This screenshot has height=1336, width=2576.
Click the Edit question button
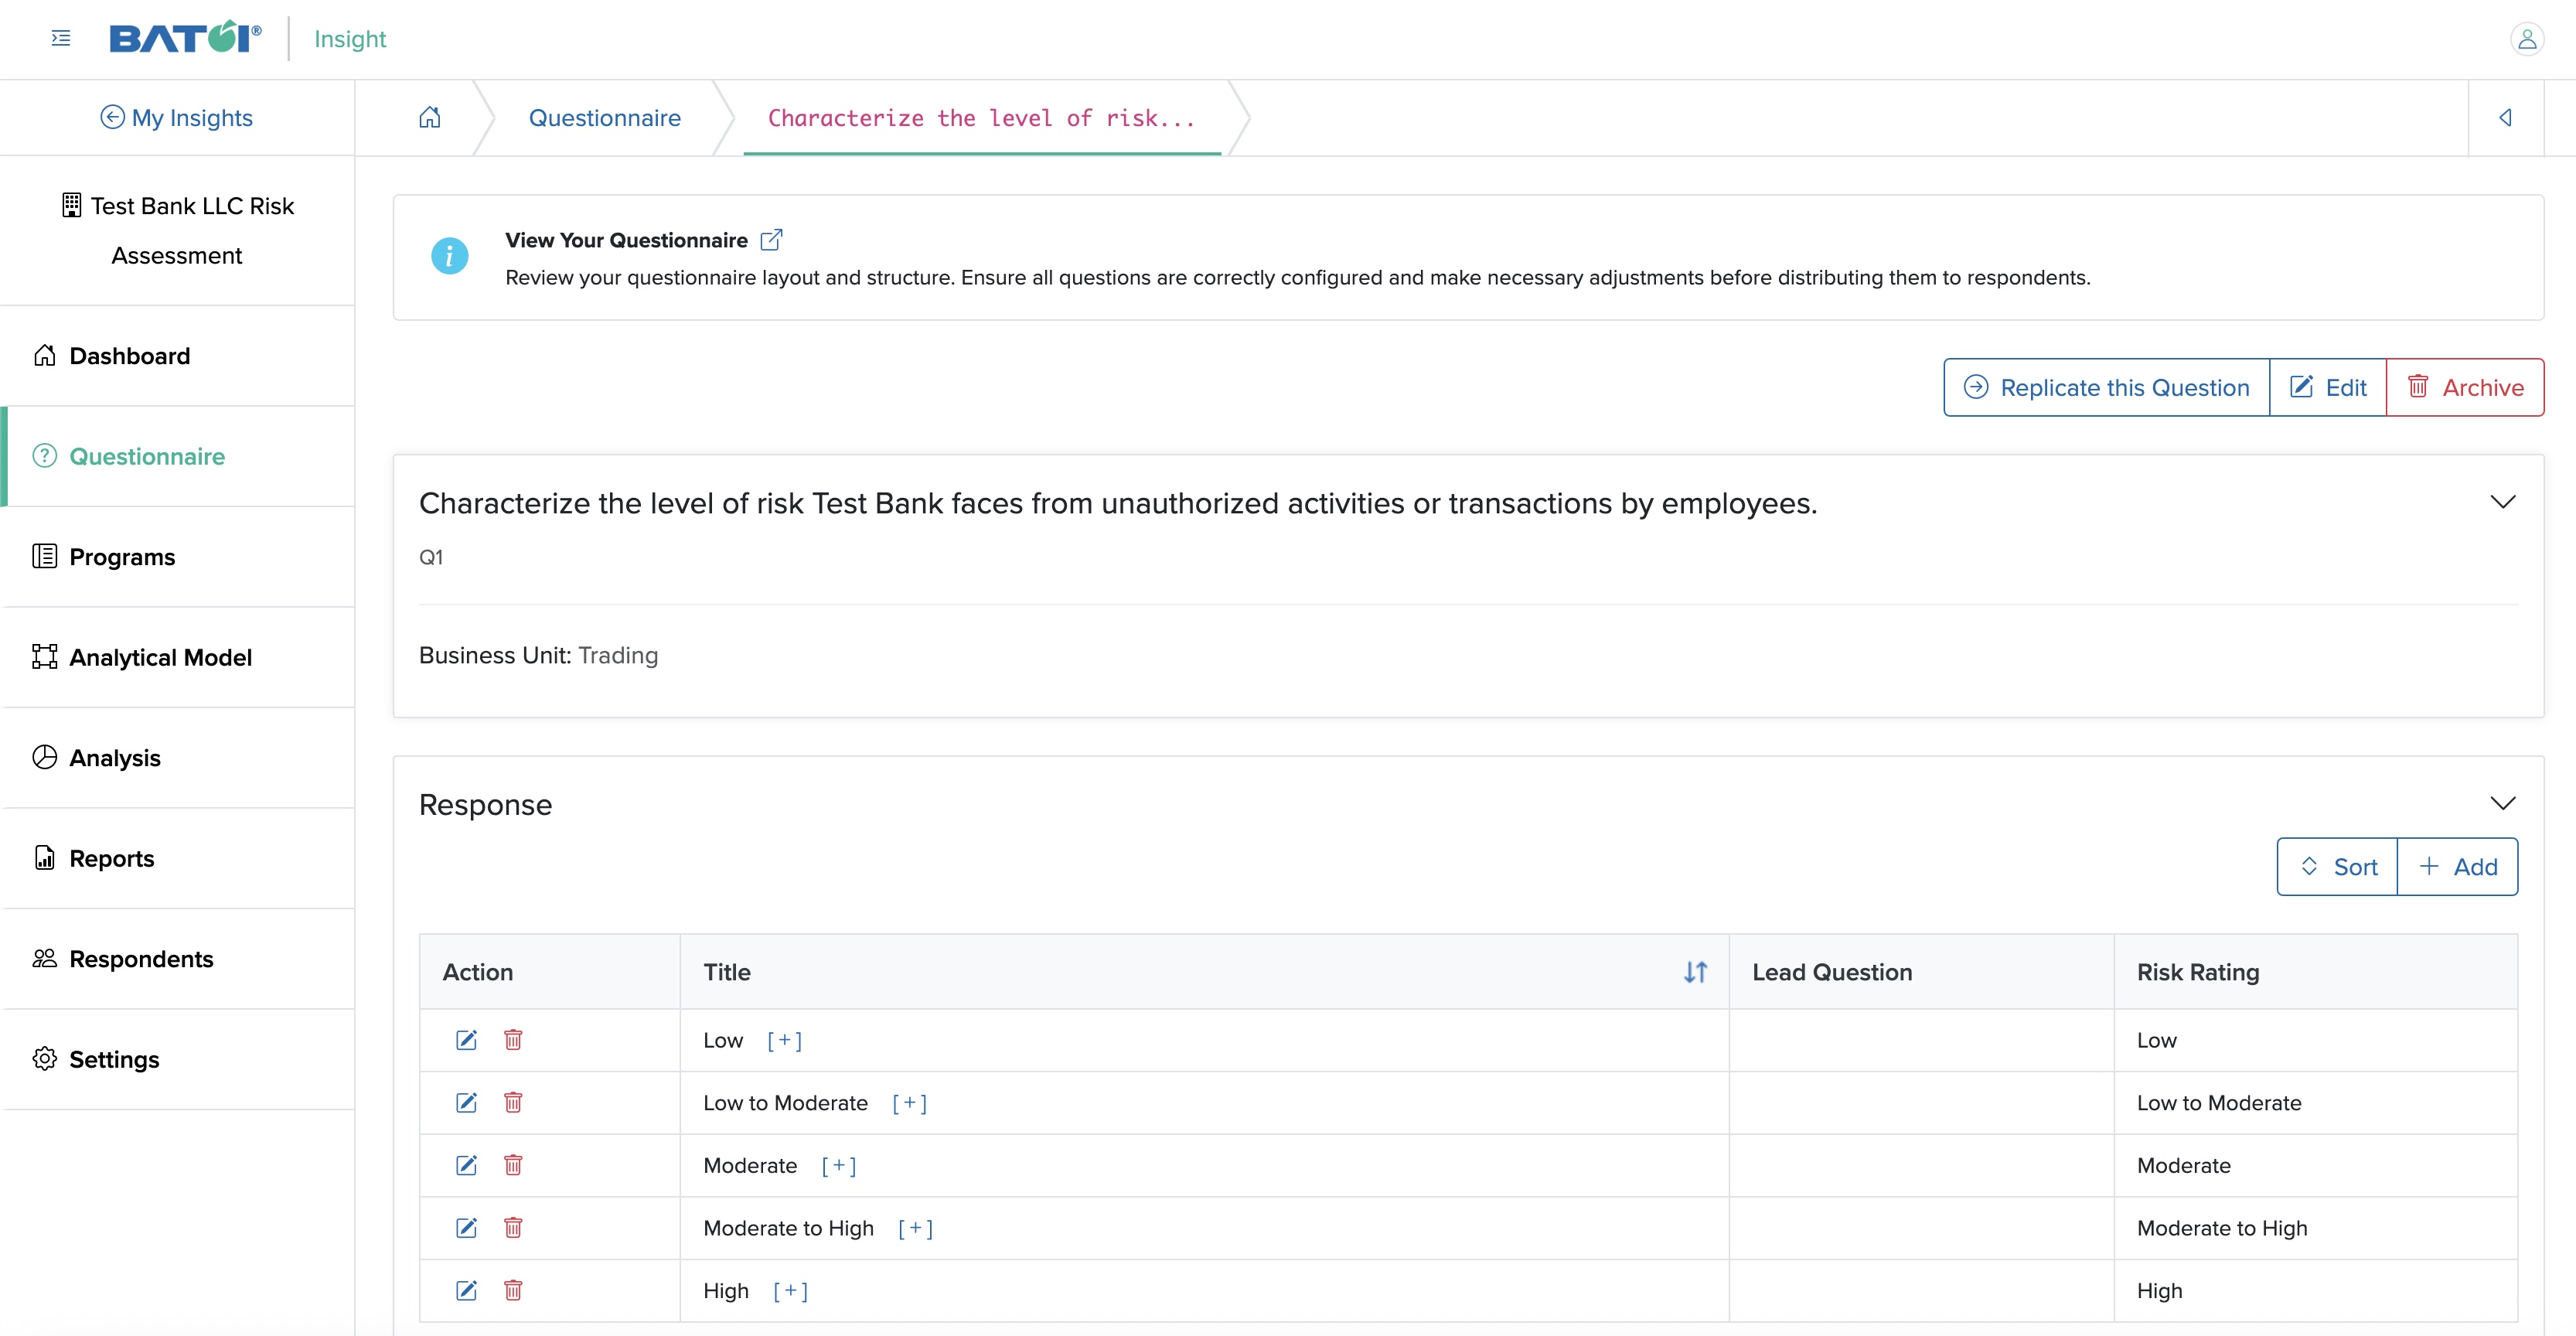click(2328, 387)
